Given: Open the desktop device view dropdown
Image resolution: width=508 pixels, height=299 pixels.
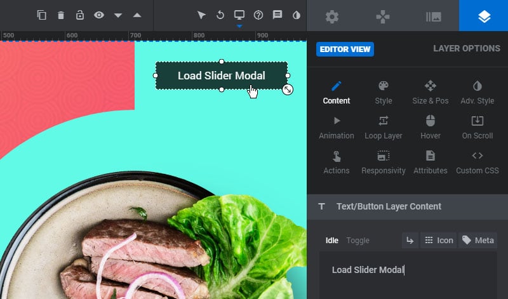Looking at the screenshot, I should [x=239, y=15].
